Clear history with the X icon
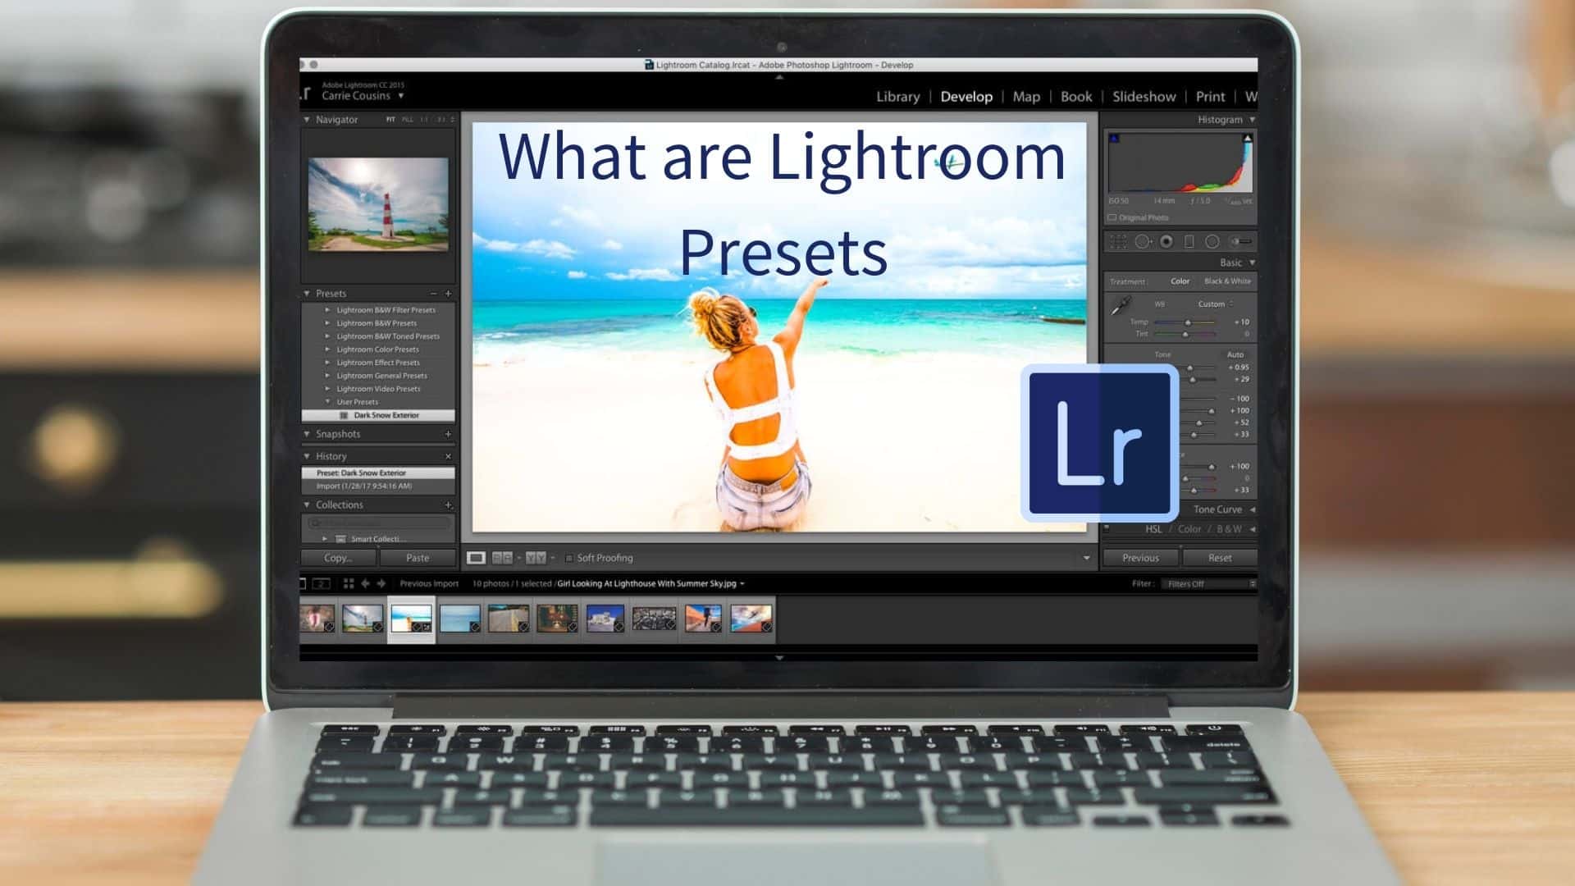 [x=448, y=456]
